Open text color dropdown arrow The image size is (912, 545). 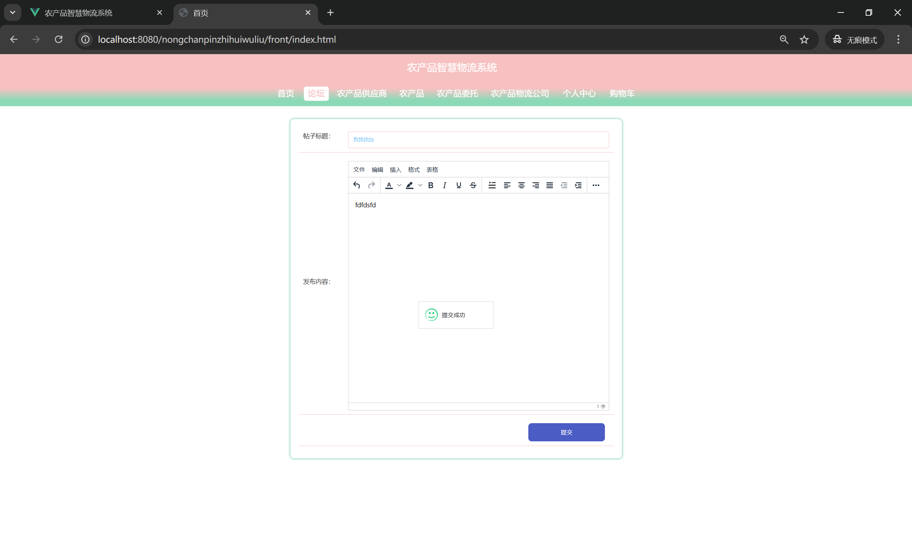coord(399,185)
